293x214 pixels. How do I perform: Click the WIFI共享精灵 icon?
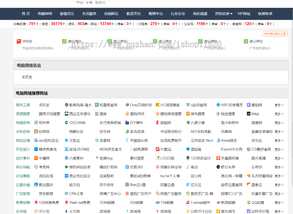(x=218, y=105)
